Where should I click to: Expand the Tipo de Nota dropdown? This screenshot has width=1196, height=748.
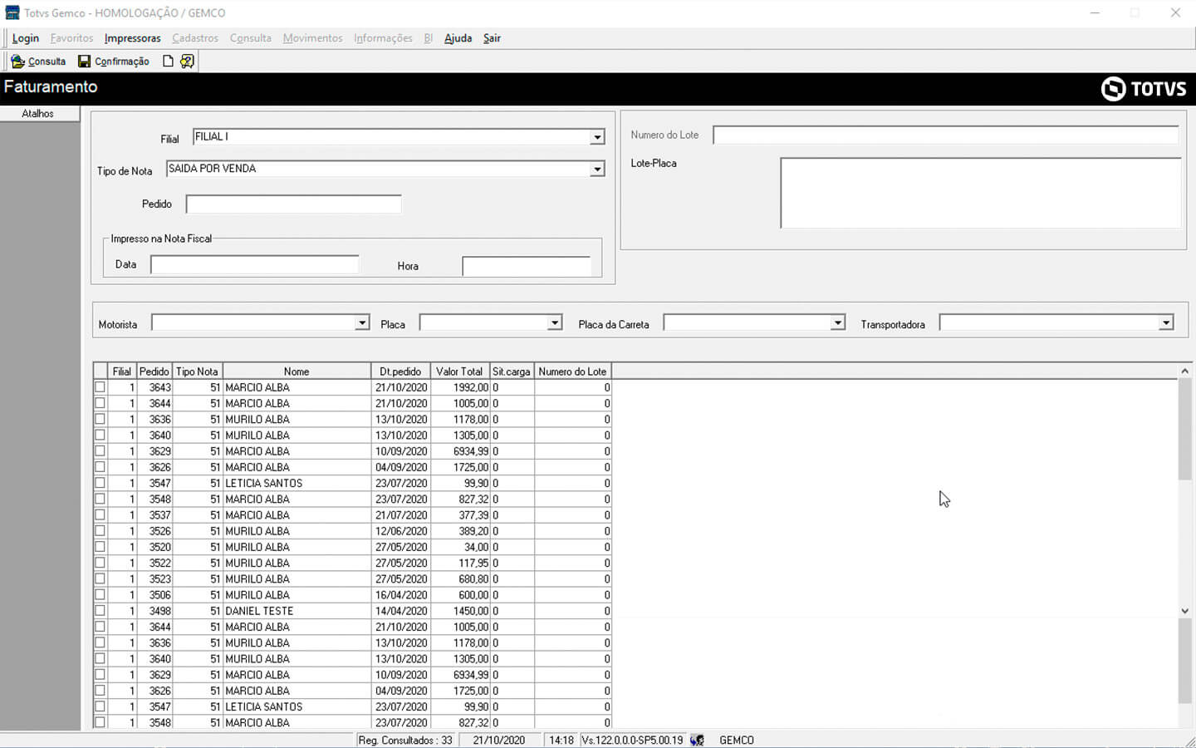[596, 170]
